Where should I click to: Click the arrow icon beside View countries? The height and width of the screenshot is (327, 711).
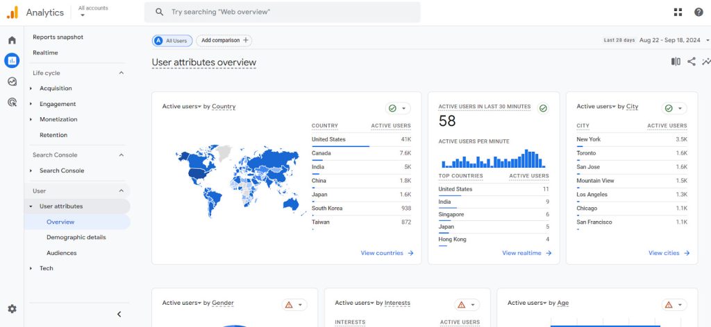410,254
